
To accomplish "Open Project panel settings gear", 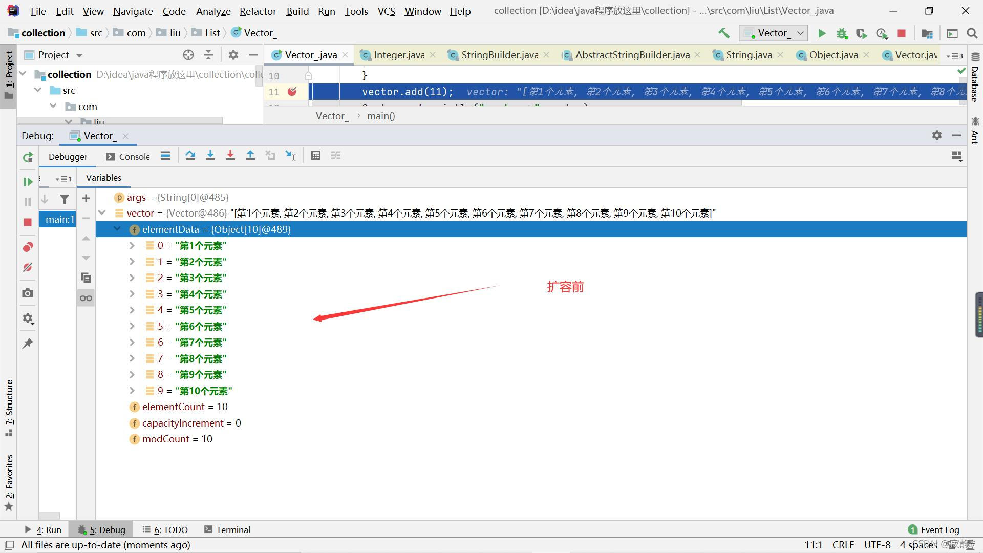I will (233, 55).
